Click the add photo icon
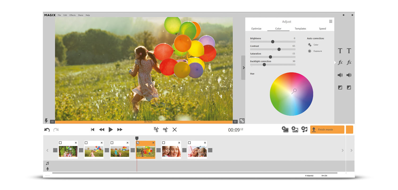 (295, 129)
